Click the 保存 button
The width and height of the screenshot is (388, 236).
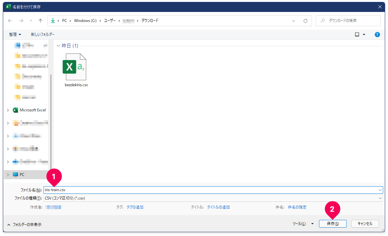point(333,224)
